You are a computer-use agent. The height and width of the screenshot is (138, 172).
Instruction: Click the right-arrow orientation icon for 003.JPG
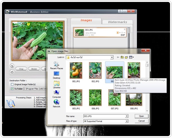(120, 33)
